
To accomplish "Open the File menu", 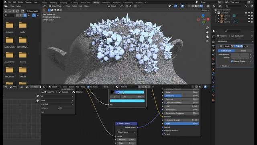I will 9,2.
